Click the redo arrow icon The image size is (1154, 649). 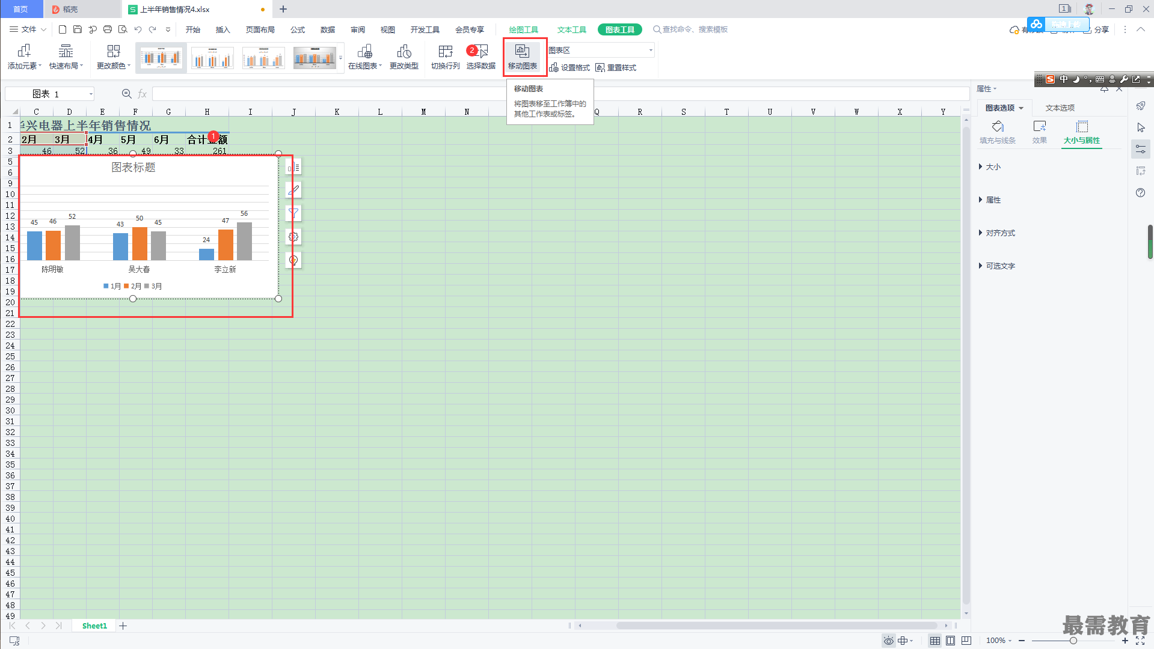point(153,29)
